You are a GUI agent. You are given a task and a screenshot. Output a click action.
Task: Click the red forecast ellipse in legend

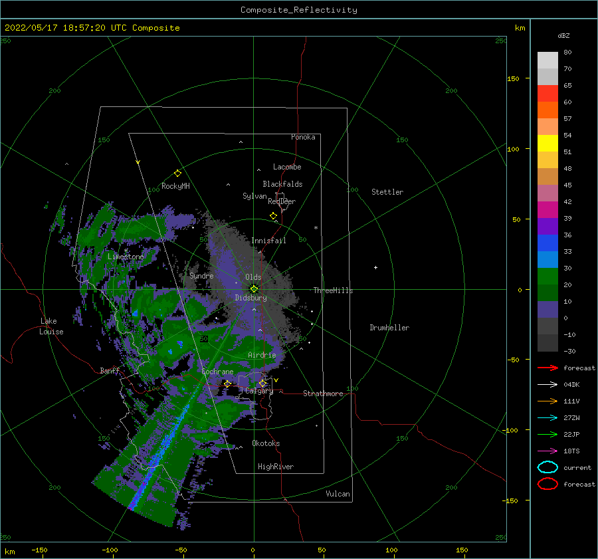pos(548,484)
